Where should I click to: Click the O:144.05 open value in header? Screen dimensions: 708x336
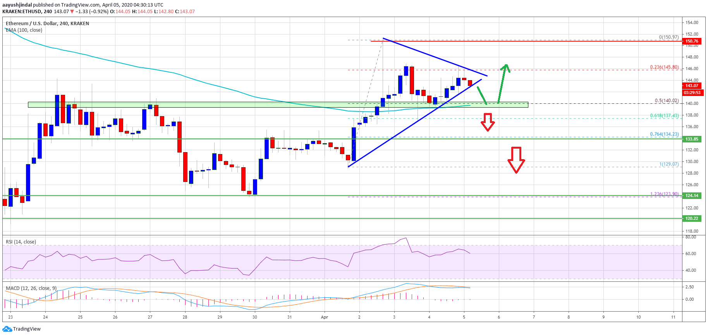click(x=120, y=12)
